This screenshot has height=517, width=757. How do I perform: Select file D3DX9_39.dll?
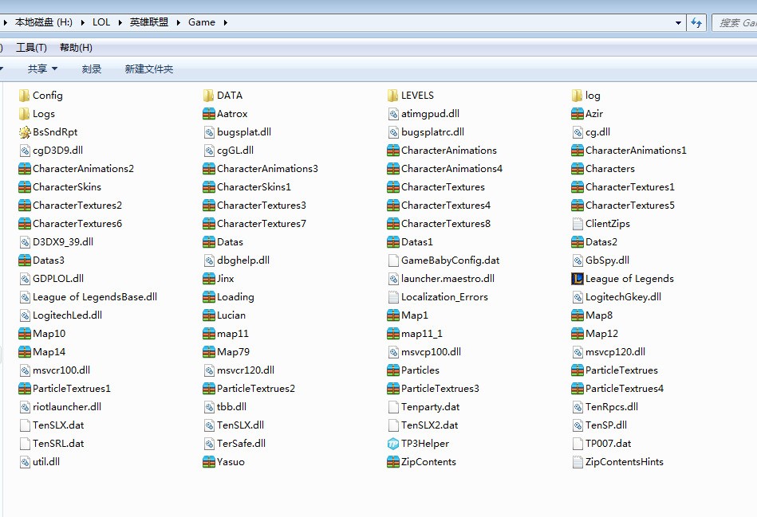(57, 242)
